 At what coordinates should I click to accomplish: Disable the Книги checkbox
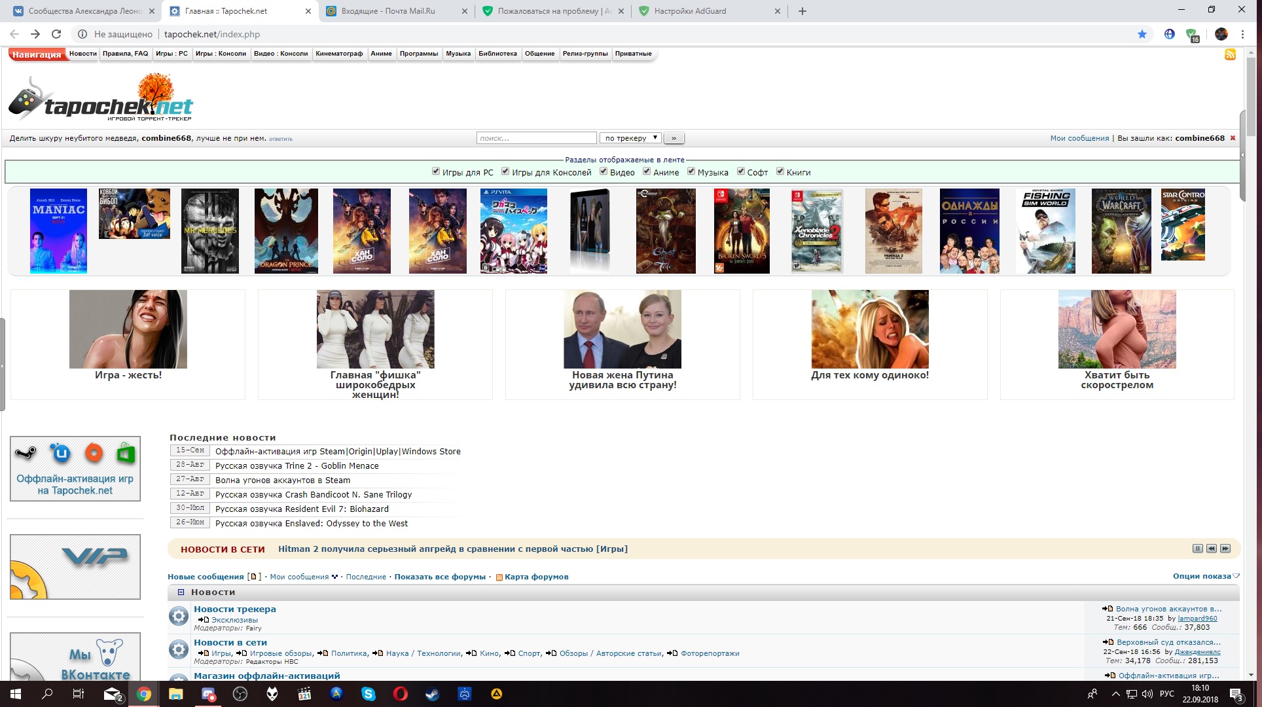(780, 172)
